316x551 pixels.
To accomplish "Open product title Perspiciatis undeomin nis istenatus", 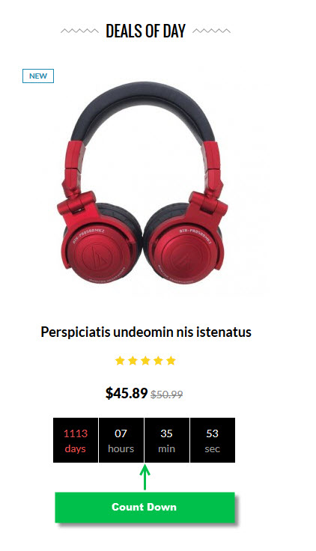I will (146, 332).
